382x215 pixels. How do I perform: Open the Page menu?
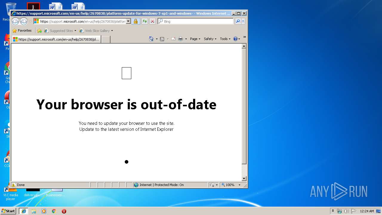(x=195, y=39)
